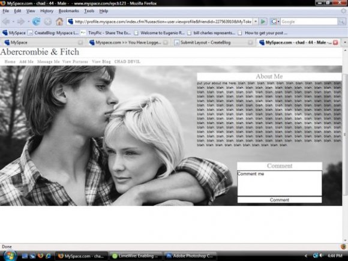
Task: Switch to the first MySpace tab
Action: coord(42,42)
